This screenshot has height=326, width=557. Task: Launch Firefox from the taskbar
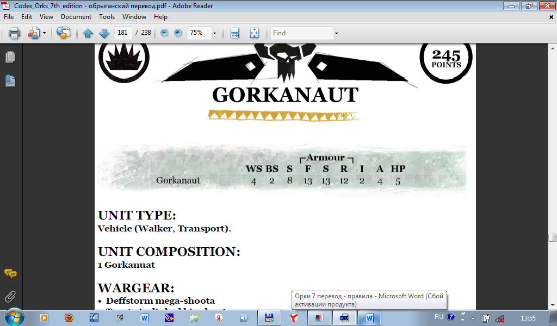pos(69,318)
